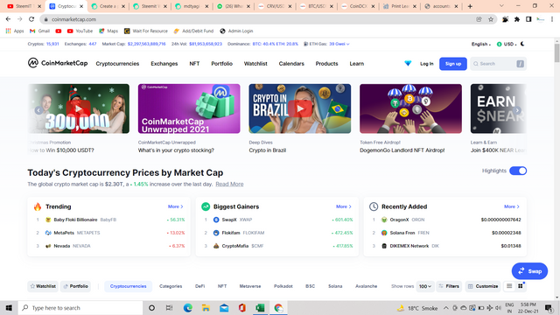
Task: Click the Log In button
Action: 427,64
